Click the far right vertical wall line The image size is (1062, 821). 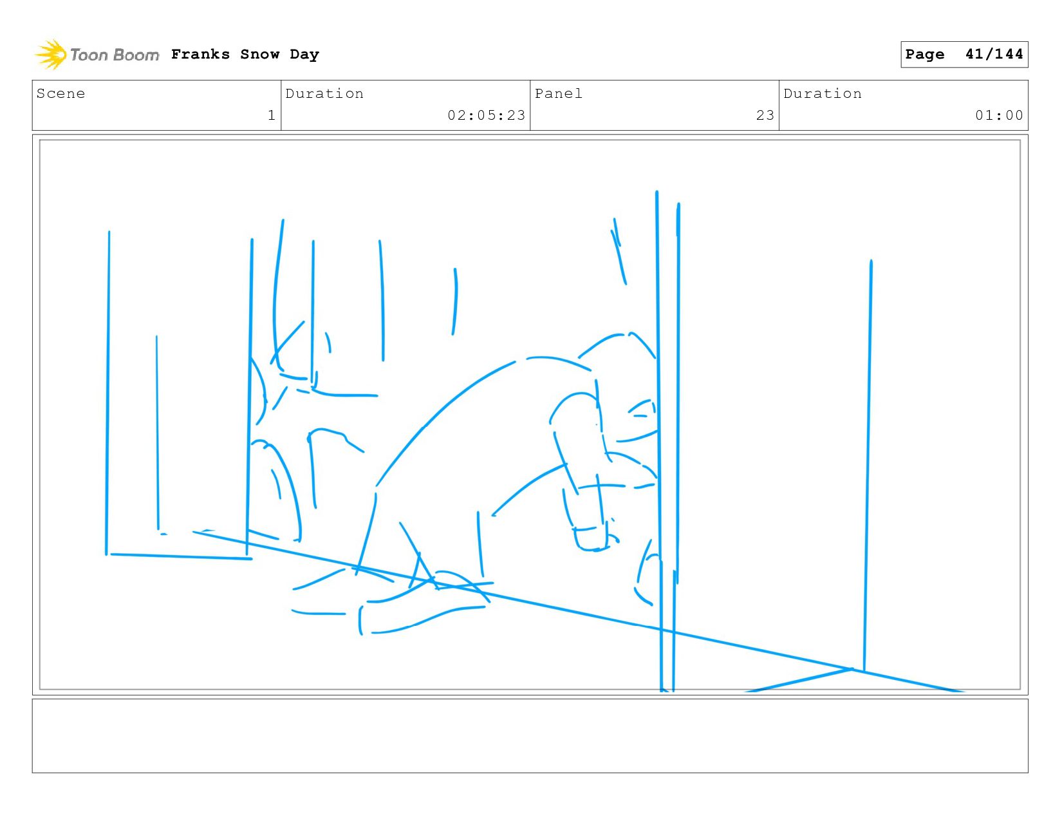pos(868,465)
